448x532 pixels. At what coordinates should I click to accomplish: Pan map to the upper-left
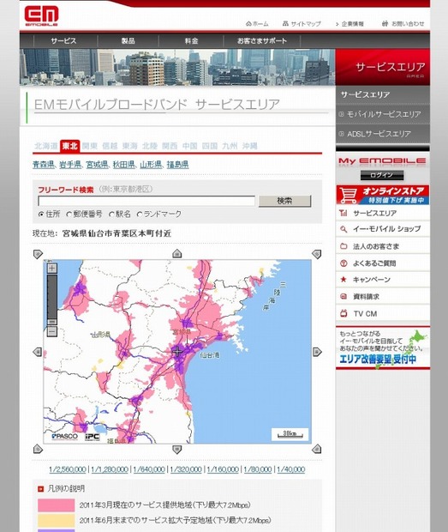coord(38,255)
